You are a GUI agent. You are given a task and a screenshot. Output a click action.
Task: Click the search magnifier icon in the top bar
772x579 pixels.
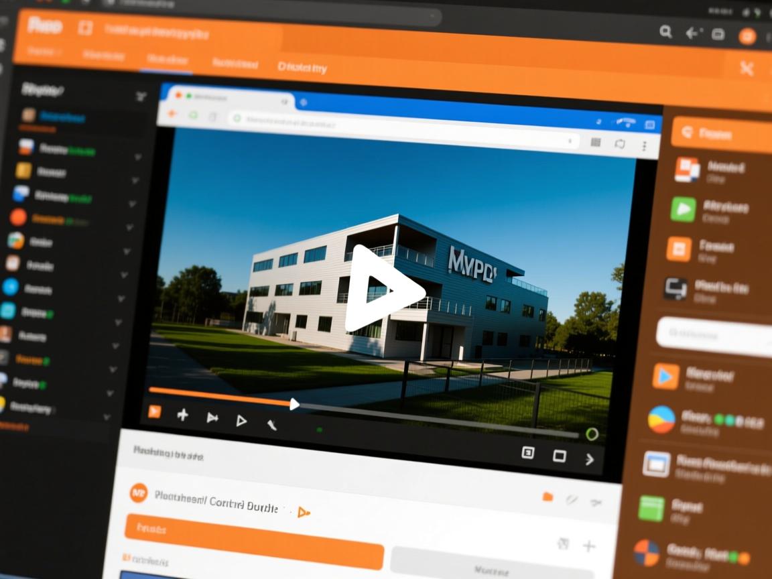pos(665,31)
